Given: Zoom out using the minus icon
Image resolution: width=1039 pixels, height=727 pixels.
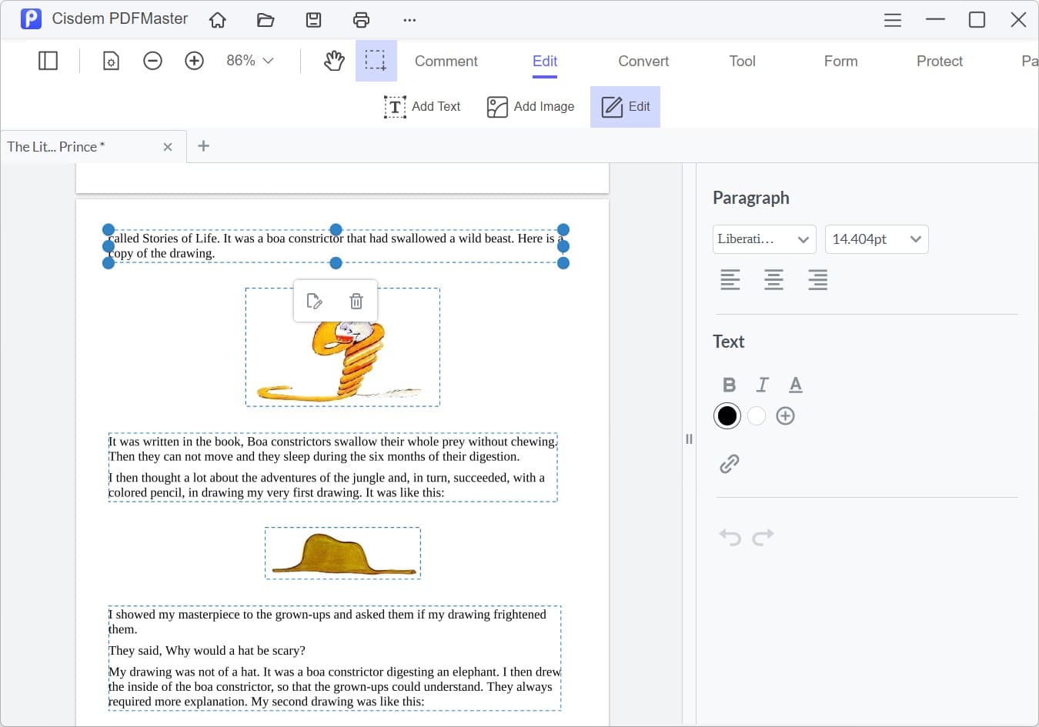Looking at the screenshot, I should tap(152, 60).
